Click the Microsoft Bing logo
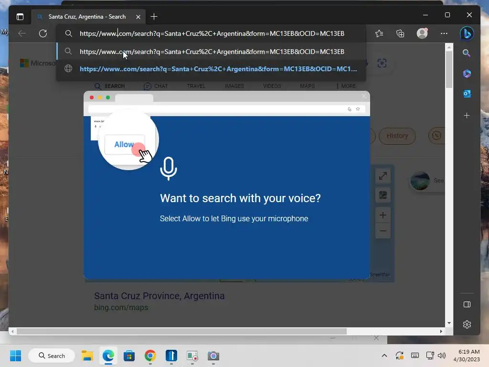489x367 pixels. 38,64
